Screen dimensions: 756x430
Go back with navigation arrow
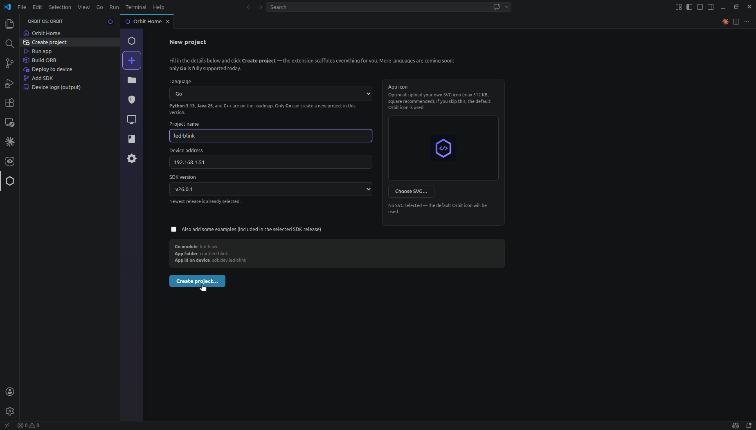pyautogui.click(x=249, y=7)
